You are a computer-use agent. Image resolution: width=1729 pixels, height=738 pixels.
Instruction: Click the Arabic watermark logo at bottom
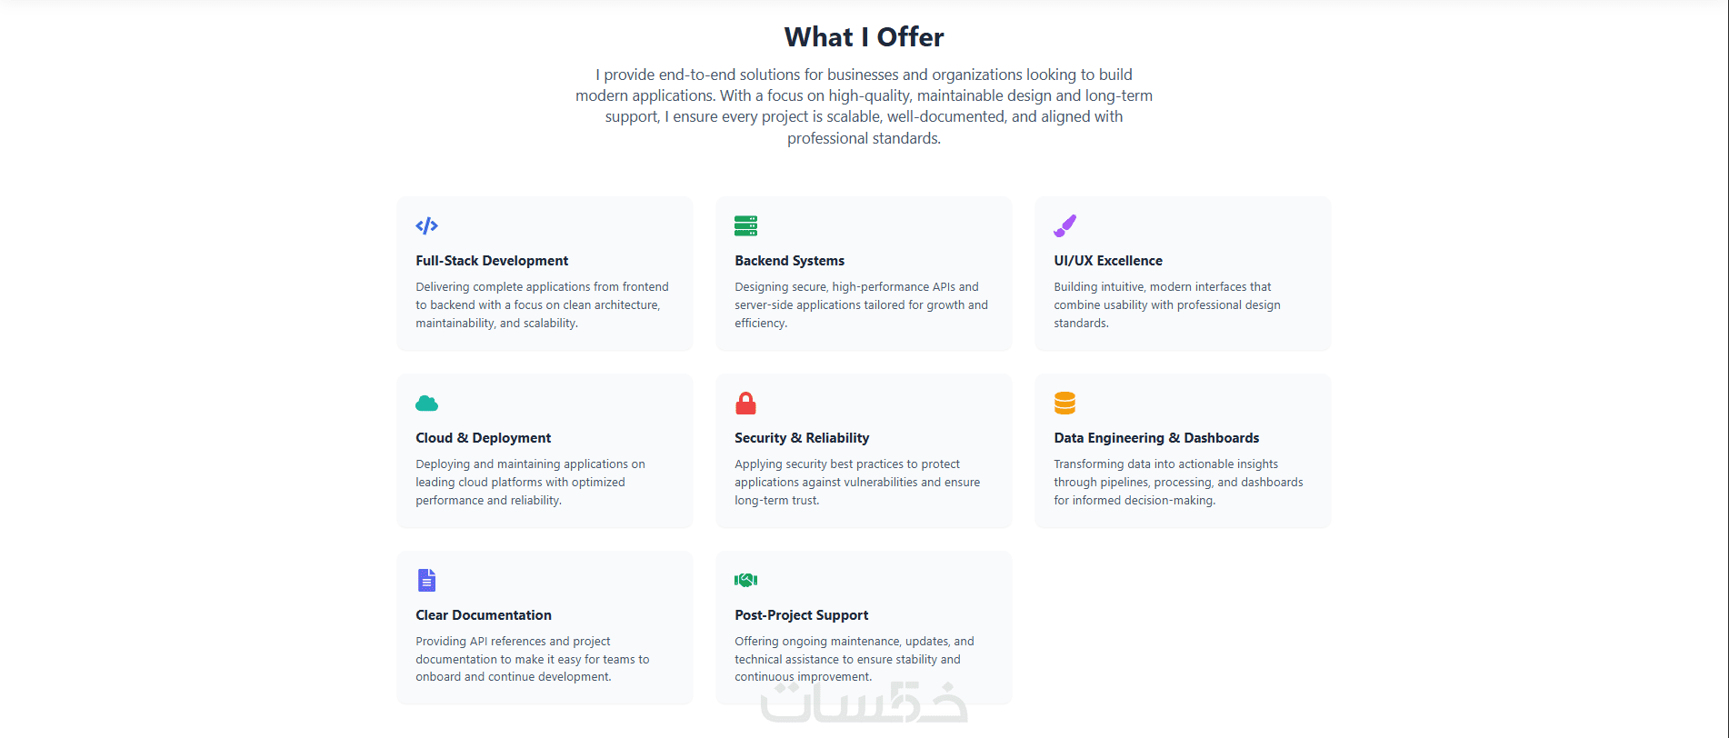tap(864, 704)
